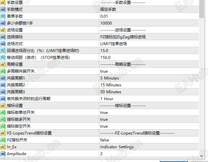The image size is (208, 162).
Task: Select the 若共振关闭时的运行周期 parameter name
Action: point(29,99)
